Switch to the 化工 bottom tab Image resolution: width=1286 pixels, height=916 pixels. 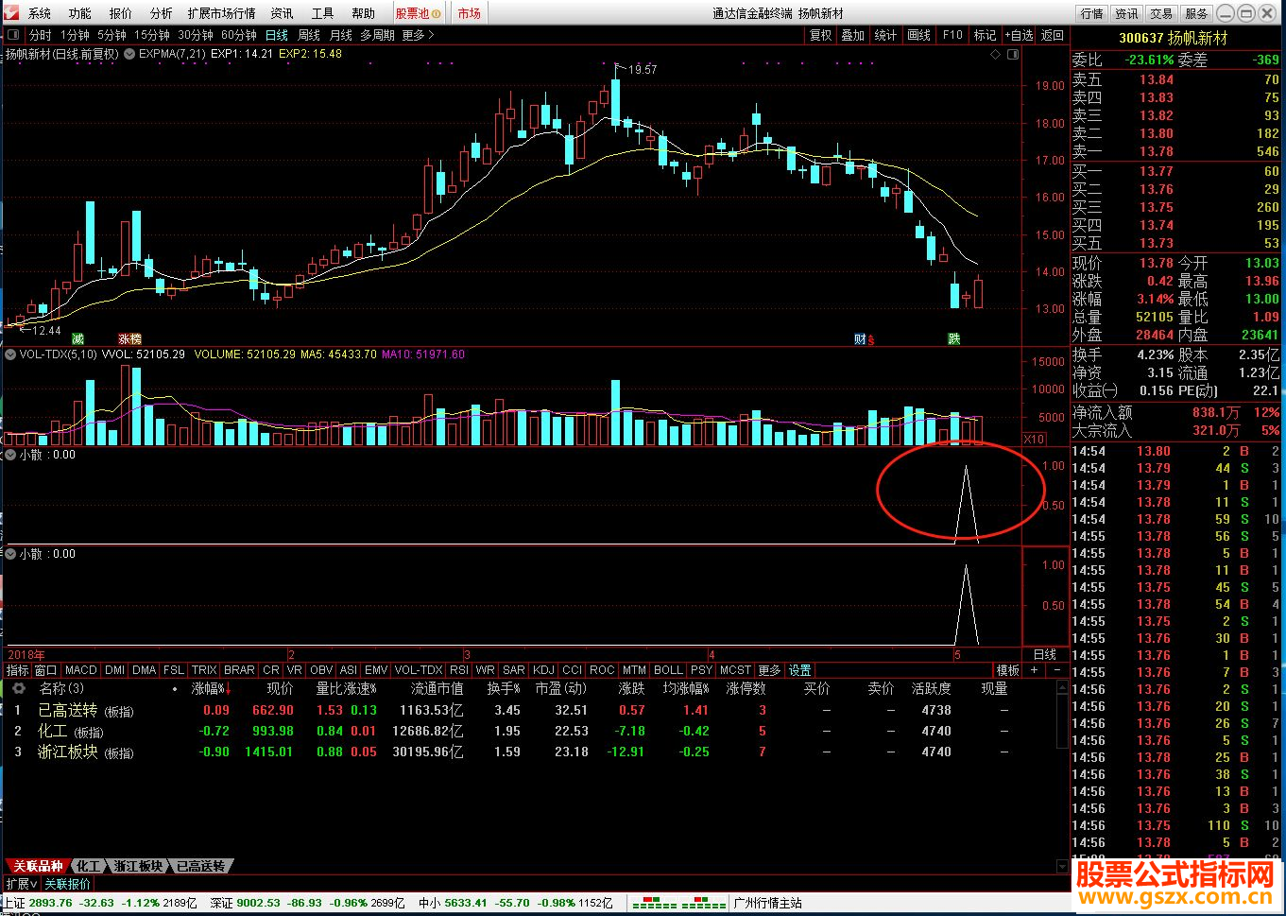pyautogui.click(x=88, y=866)
